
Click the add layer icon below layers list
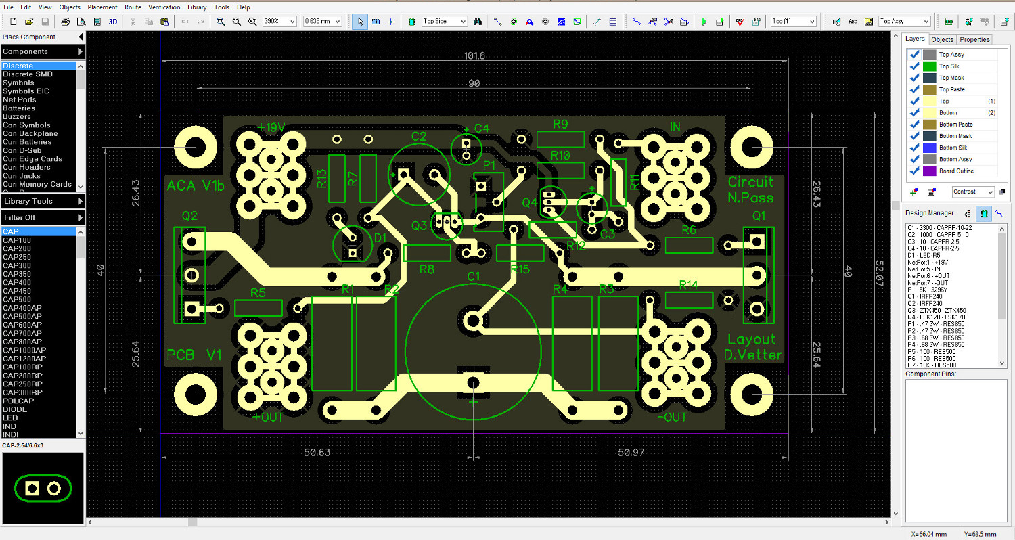[x=915, y=192]
